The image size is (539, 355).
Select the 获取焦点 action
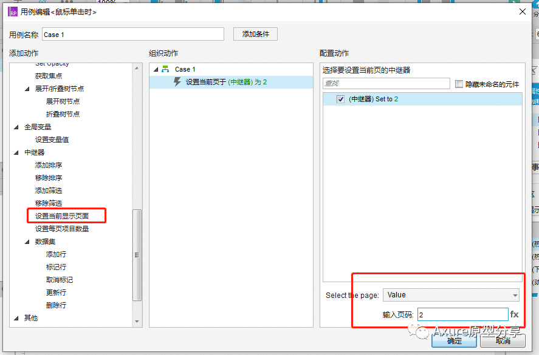(x=49, y=76)
